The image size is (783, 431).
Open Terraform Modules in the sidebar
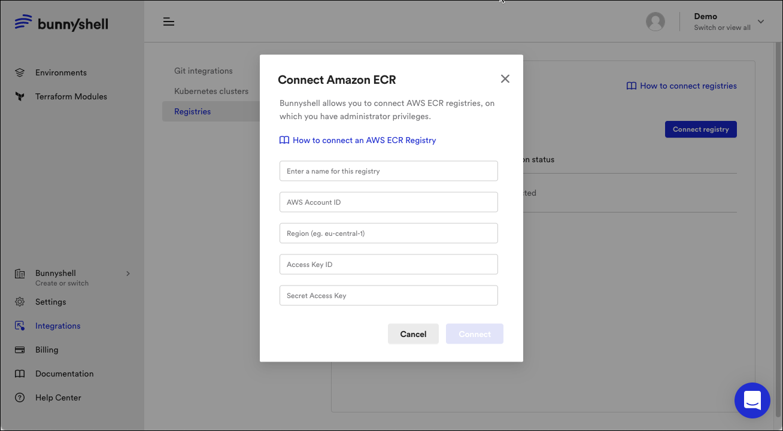pos(71,96)
